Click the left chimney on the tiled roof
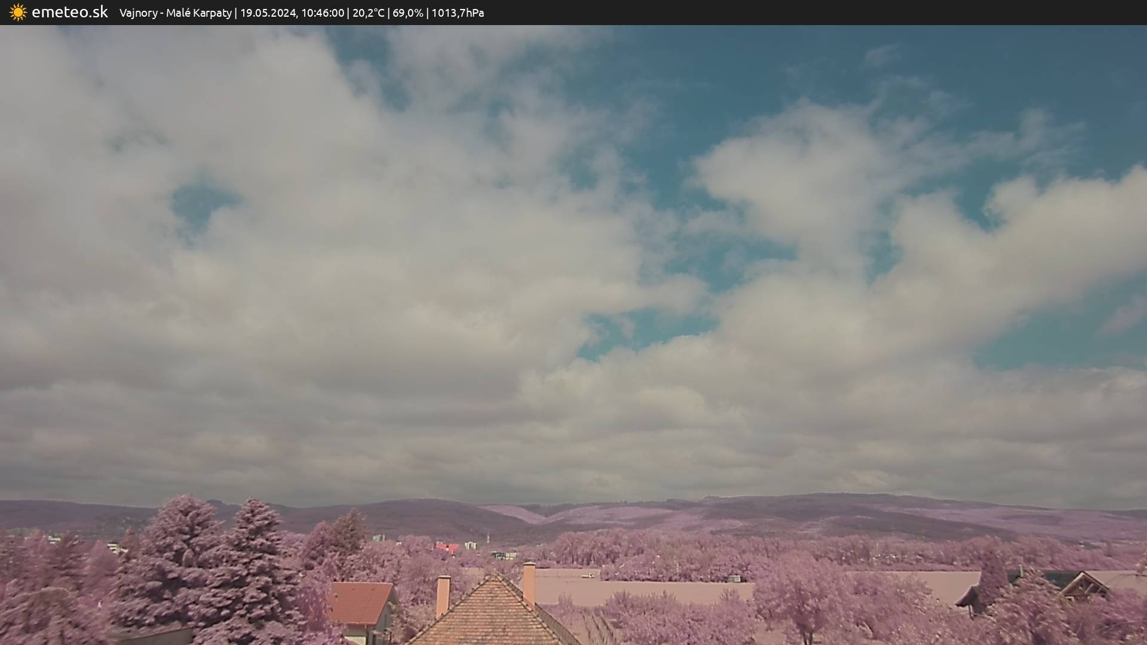Screen dimensions: 1147x645 443,595
